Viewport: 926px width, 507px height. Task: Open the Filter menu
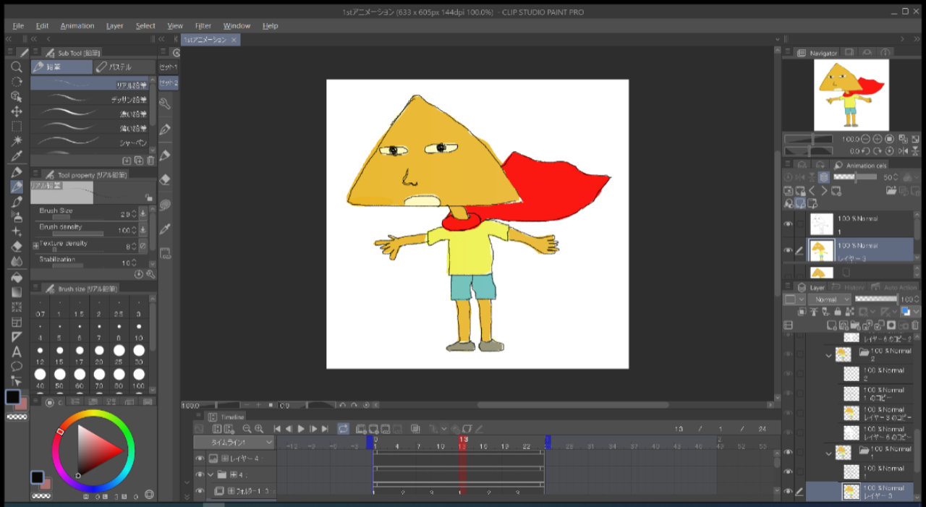203,26
